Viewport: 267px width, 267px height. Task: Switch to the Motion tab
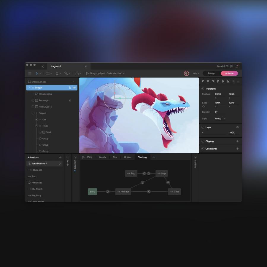tap(127, 157)
